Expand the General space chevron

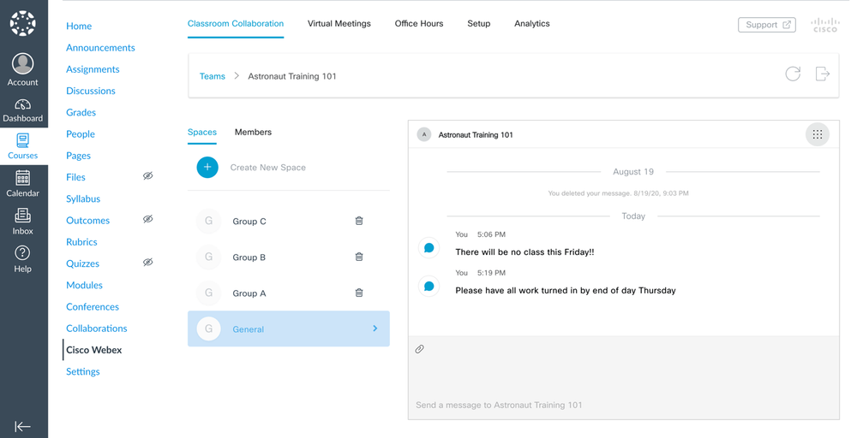(375, 328)
